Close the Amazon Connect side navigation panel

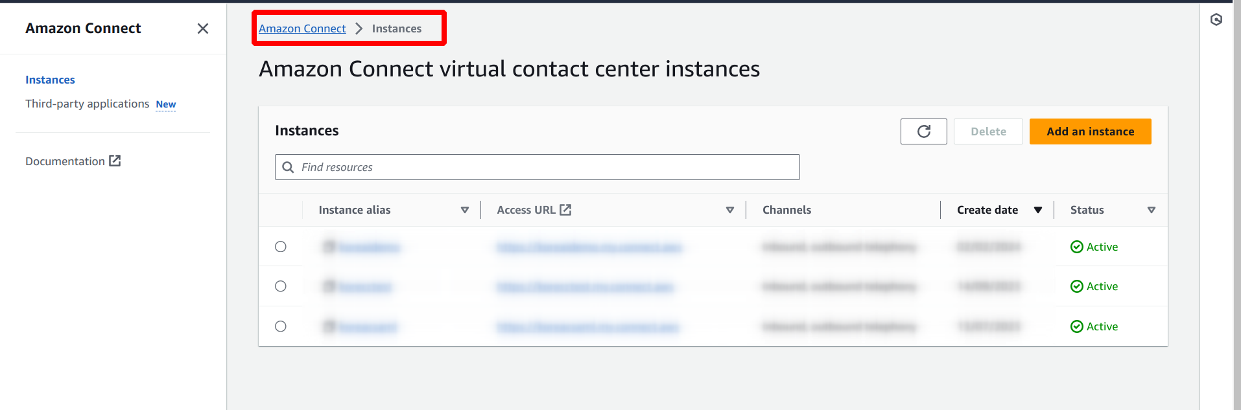pyautogui.click(x=203, y=28)
